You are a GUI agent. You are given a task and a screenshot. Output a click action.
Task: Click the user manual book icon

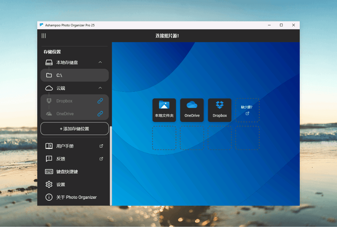tap(49, 146)
